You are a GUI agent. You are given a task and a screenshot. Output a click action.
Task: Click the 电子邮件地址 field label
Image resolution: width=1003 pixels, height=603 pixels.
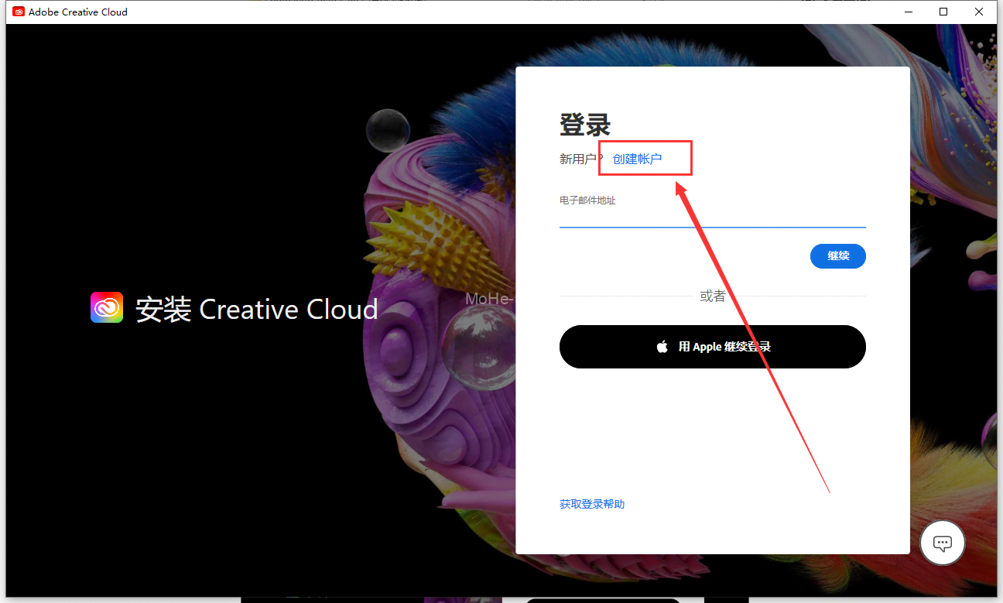587,200
